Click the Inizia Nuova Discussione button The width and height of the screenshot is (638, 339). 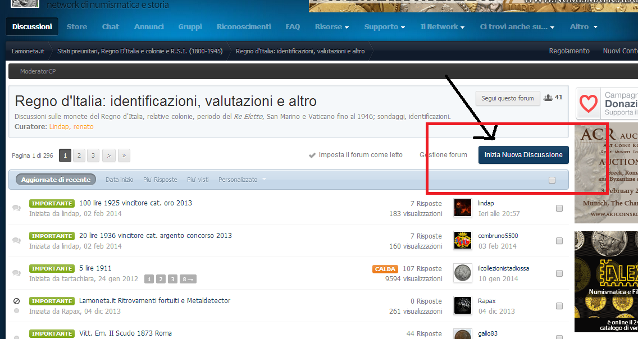523,155
